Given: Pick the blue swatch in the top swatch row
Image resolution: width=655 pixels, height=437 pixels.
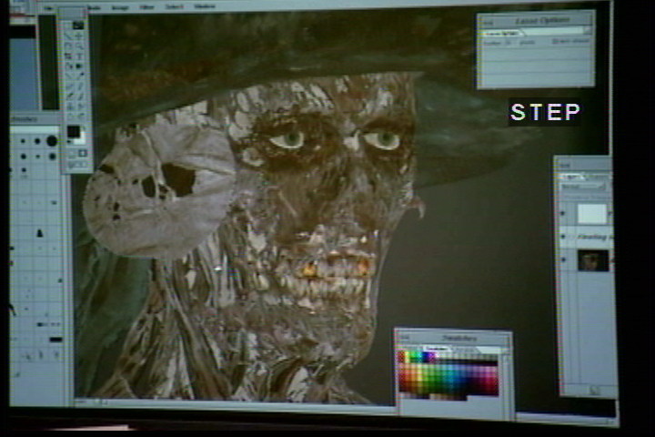Looking at the screenshot, I should [x=428, y=357].
